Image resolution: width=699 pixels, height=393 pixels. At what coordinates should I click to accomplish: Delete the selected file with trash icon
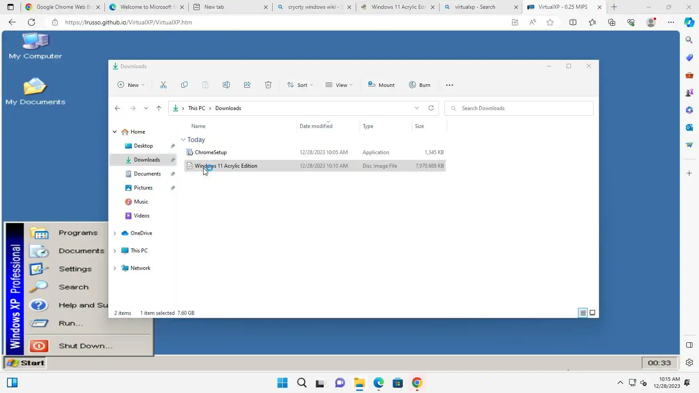pyautogui.click(x=268, y=85)
